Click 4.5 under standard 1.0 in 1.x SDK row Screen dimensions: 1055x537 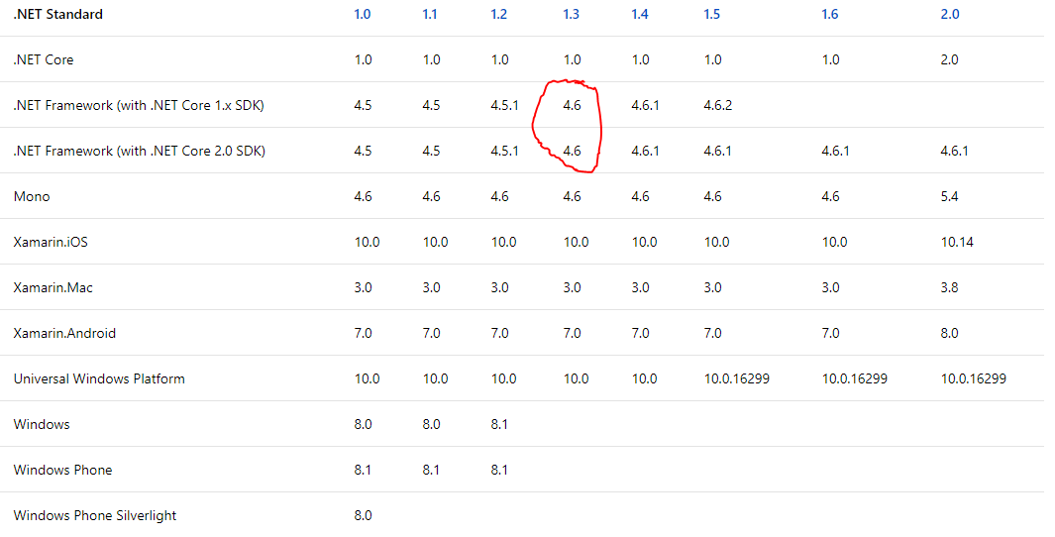coord(363,106)
